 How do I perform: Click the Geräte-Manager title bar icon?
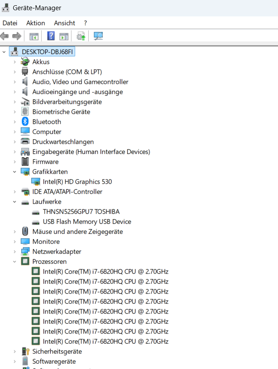point(6,8)
